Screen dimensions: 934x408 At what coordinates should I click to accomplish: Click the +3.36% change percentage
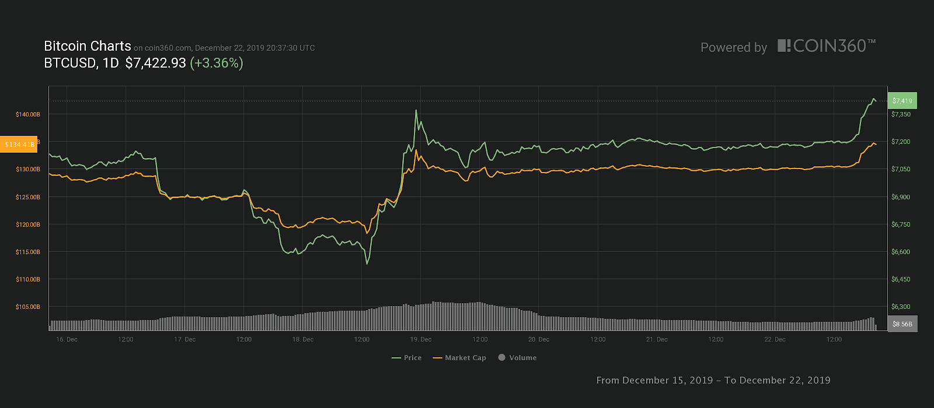point(217,63)
